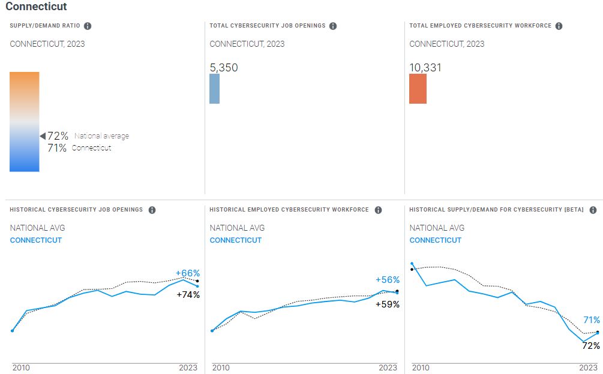Click the supply/demand gradient color bar
Screen dimensions: 603x374
[25, 122]
